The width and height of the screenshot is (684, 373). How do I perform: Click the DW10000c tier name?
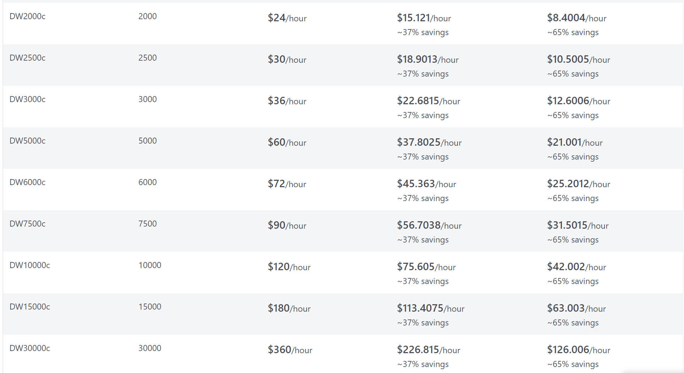[29, 265]
